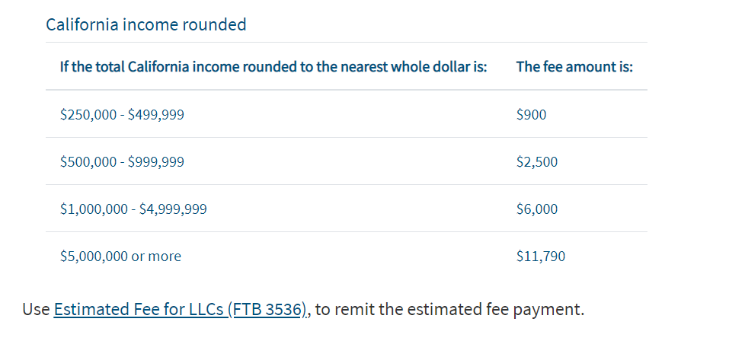Click the $500,000 - $999,999 income range
Image resolution: width=745 pixels, height=341 pixels.
click(122, 162)
